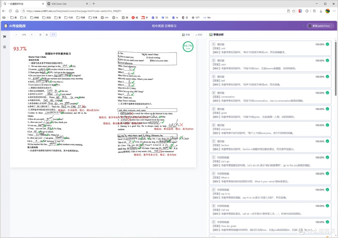Click the DS bookmark link

pos(165,18)
